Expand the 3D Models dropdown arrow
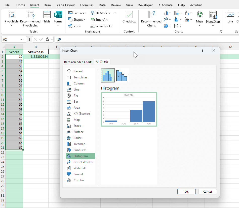239x208 pixels. [x=115, y=13]
